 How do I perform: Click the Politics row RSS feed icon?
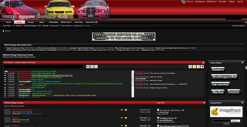126,118
